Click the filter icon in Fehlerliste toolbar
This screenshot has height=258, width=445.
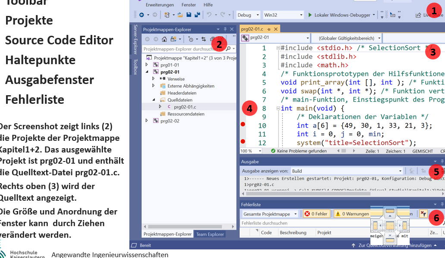pos(423,214)
